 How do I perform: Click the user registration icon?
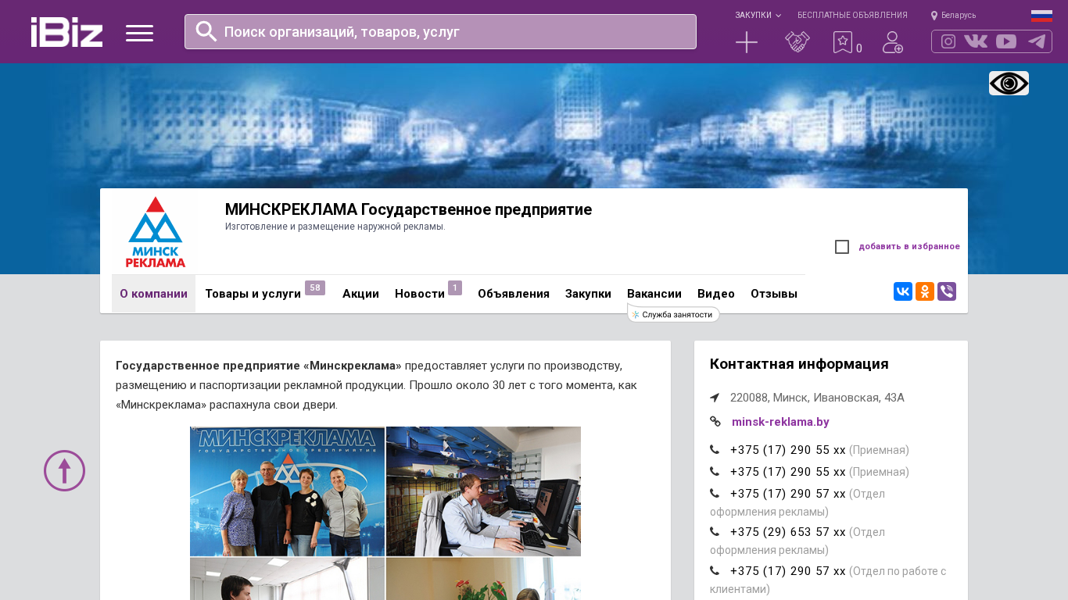pos(893,42)
